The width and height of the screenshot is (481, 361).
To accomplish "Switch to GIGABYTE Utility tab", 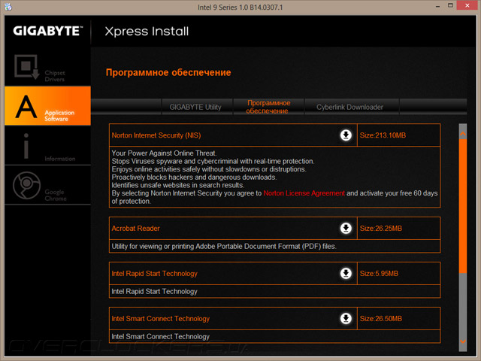I will click(195, 107).
